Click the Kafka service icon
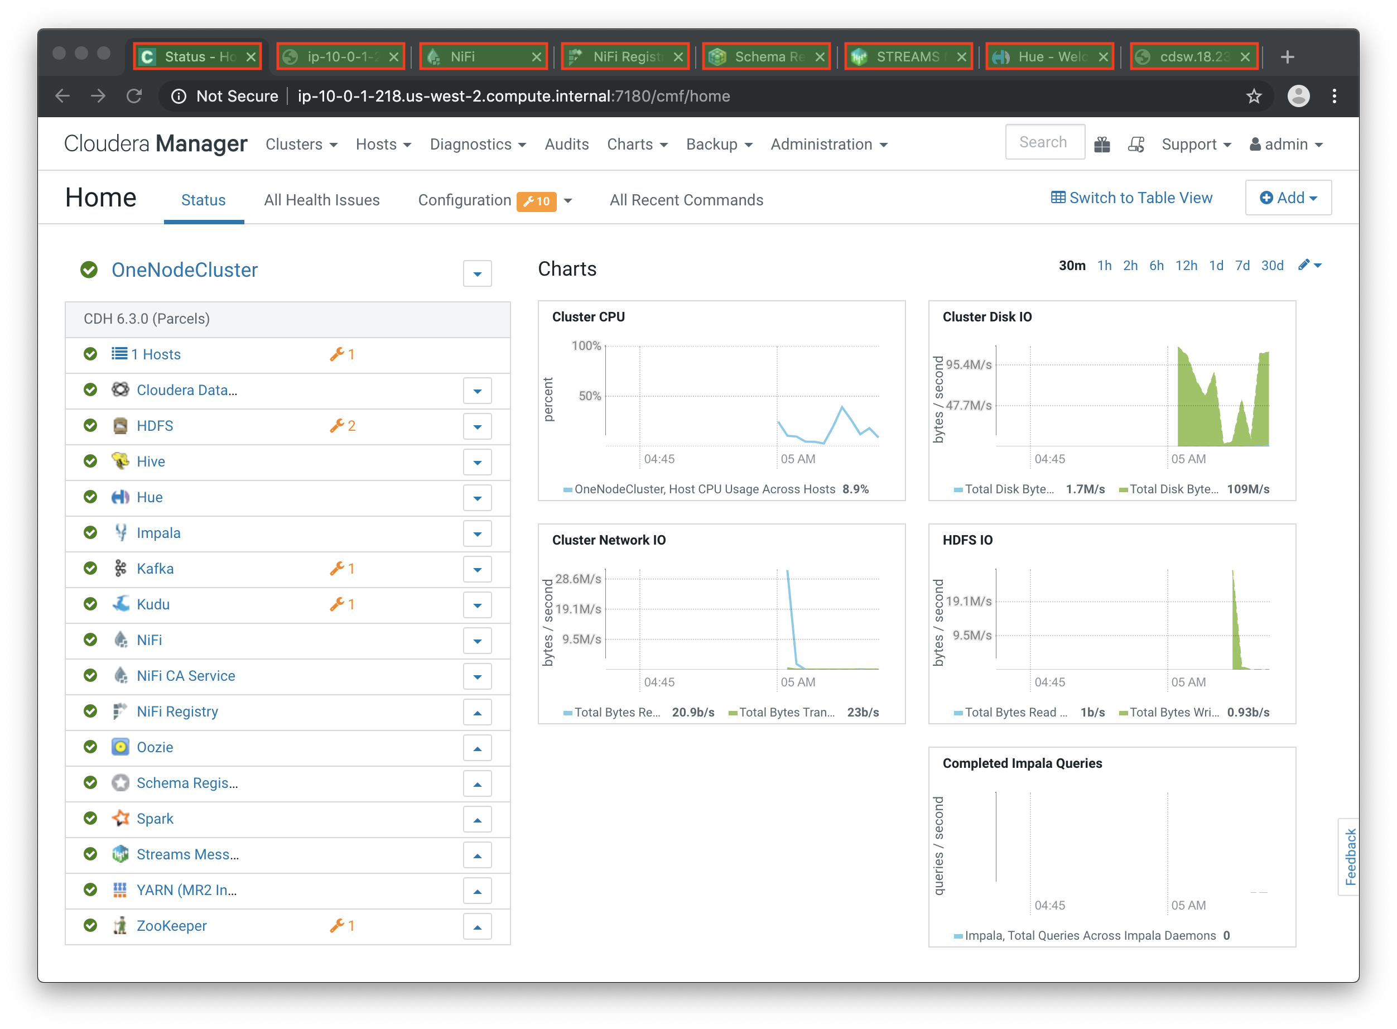This screenshot has height=1029, width=1397. [x=120, y=569]
